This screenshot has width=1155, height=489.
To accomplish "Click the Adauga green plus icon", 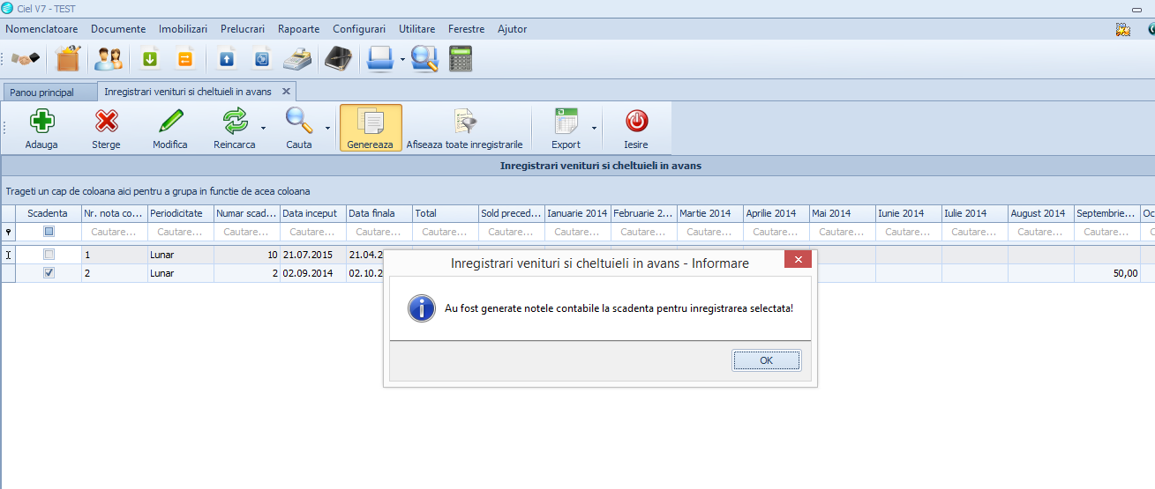I will 41,121.
